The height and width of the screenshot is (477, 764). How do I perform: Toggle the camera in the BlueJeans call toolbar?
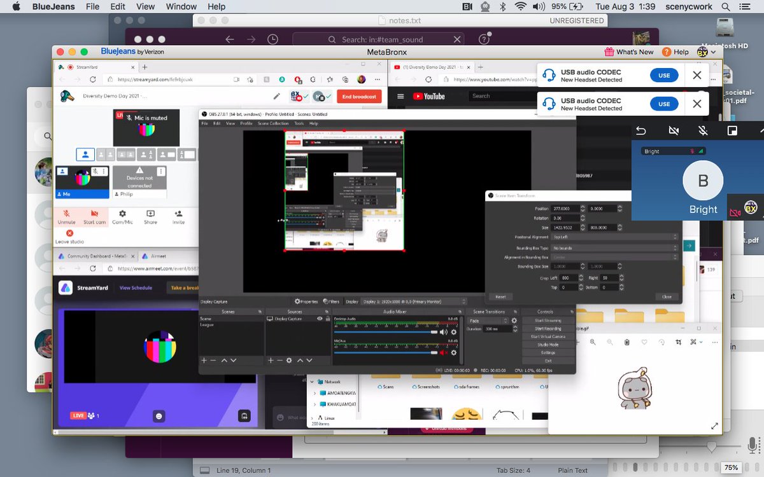[x=674, y=130]
